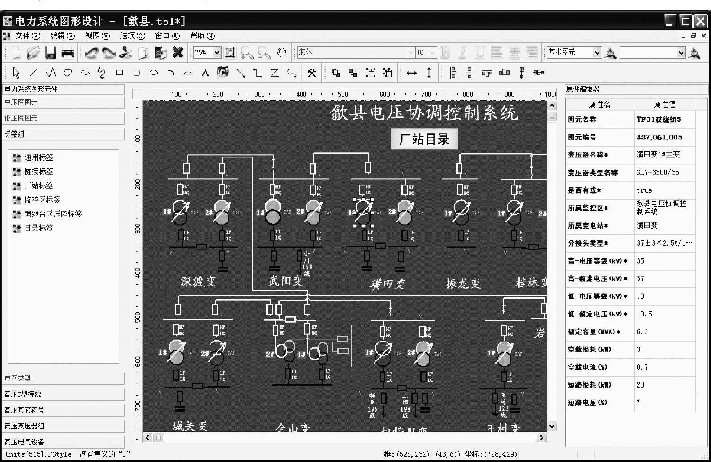Pick the zigzag polyline tool
Image resolution: width=711 pixels, height=462 pixels.
[51, 73]
